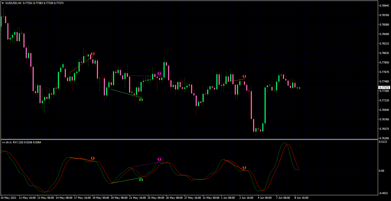Viewport: 391px width, 201px height.
Task: Click the 0.78945 price level
Action: 384,6
